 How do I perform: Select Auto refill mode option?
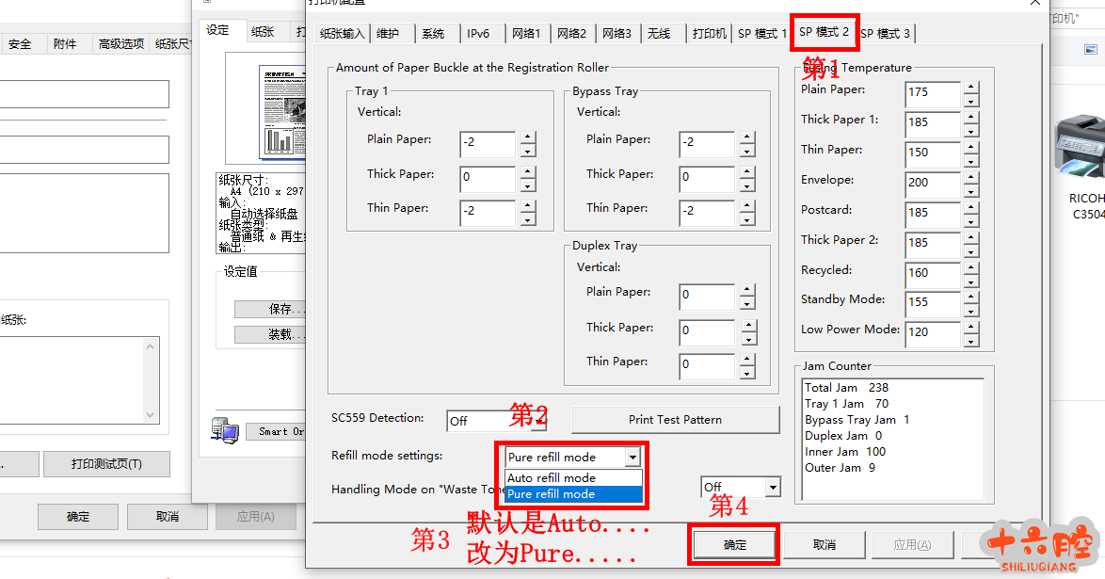pos(573,478)
